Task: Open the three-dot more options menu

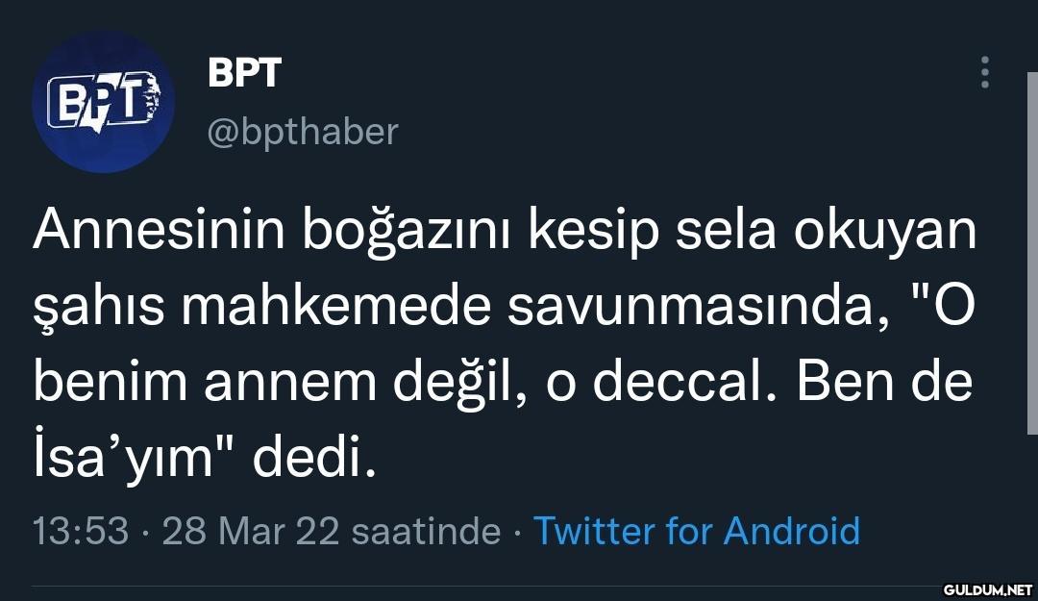Action: [984, 72]
